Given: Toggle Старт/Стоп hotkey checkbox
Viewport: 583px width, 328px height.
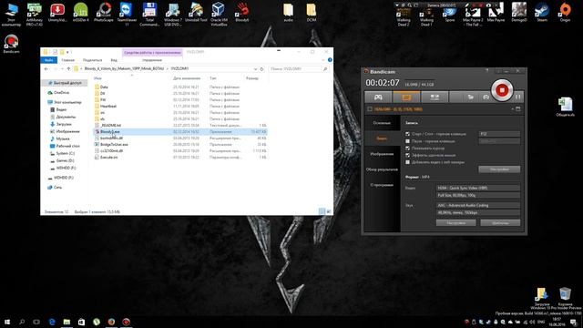Looking at the screenshot, I should pos(407,134).
